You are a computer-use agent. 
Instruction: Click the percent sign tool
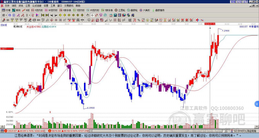[139, 20]
